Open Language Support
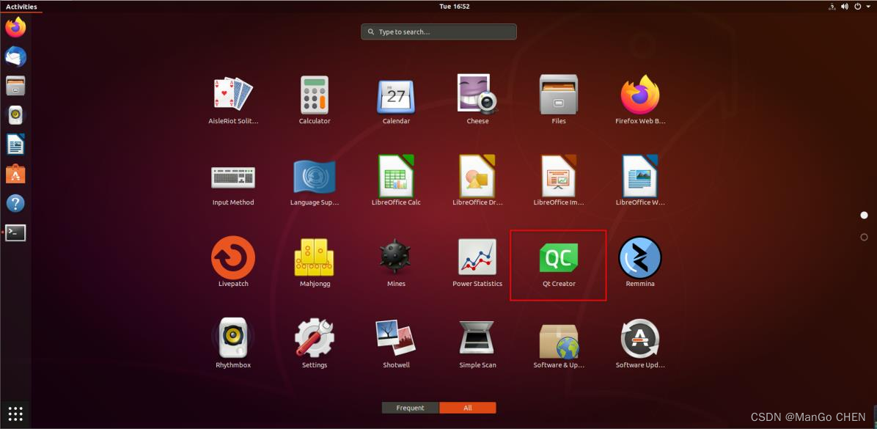Image resolution: width=877 pixels, height=429 pixels. click(x=315, y=176)
